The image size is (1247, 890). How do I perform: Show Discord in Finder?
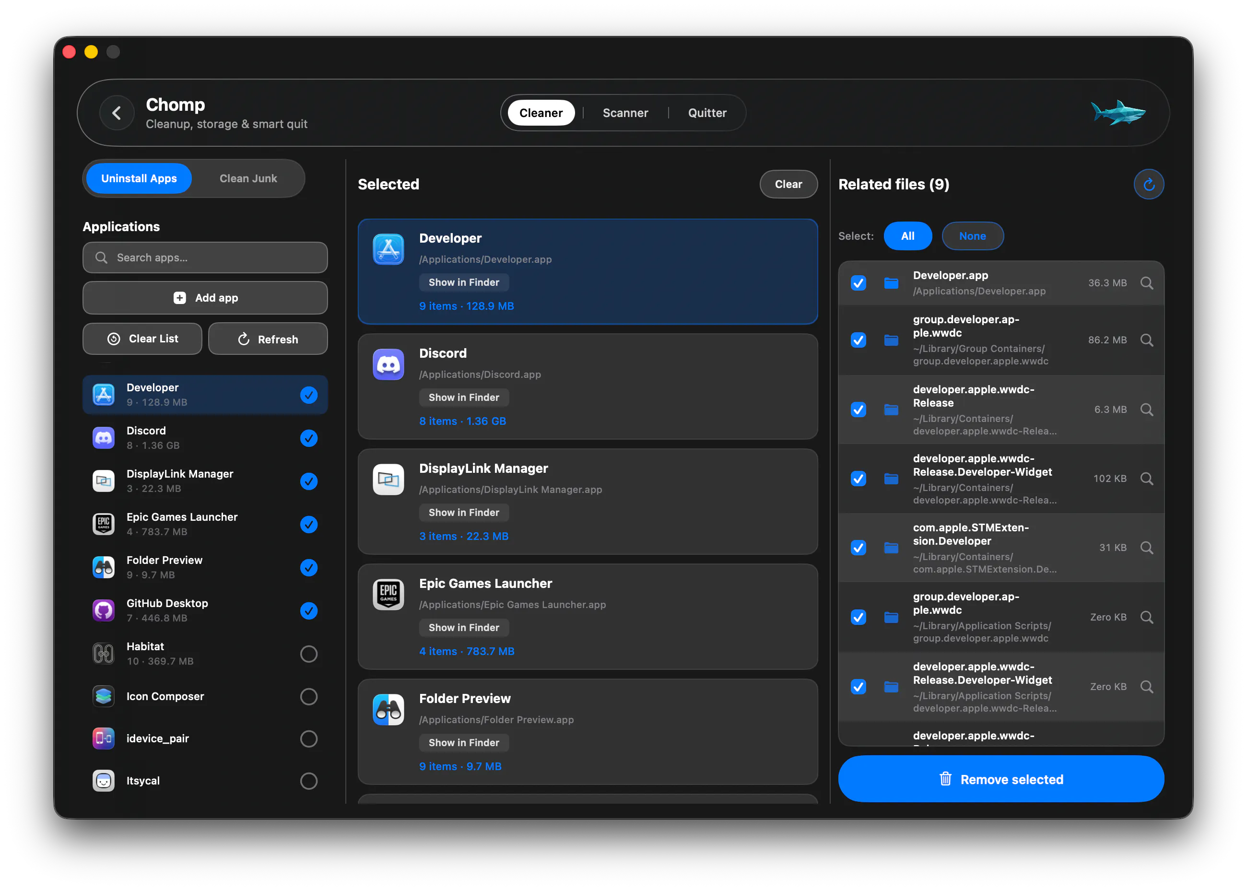(464, 398)
